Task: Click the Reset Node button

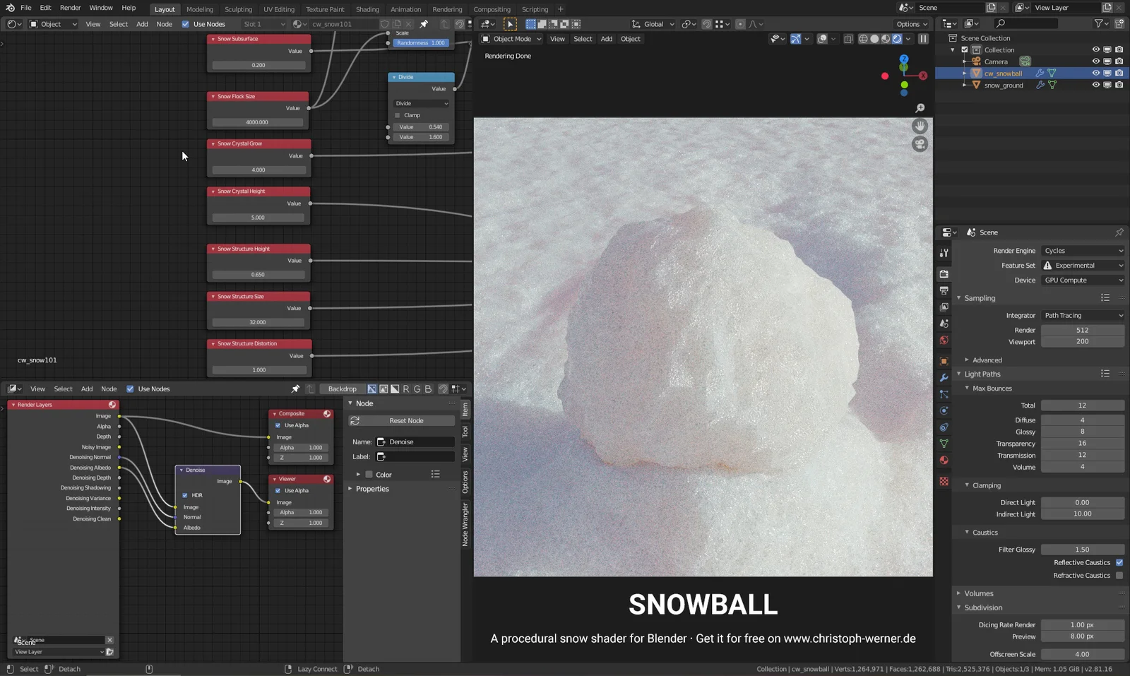Action: [401, 420]
